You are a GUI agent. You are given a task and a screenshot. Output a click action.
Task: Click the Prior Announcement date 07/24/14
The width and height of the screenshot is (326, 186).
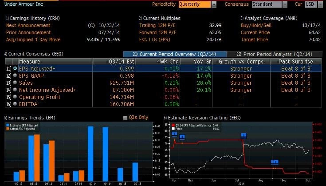point(109,32)
